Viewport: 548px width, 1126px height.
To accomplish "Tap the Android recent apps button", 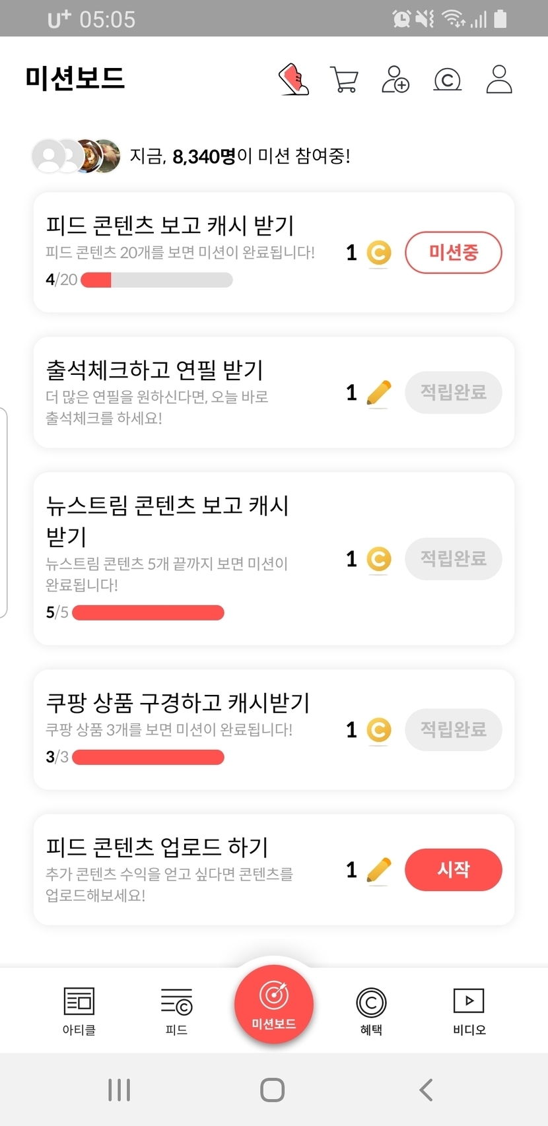I will click(120, 1090).
